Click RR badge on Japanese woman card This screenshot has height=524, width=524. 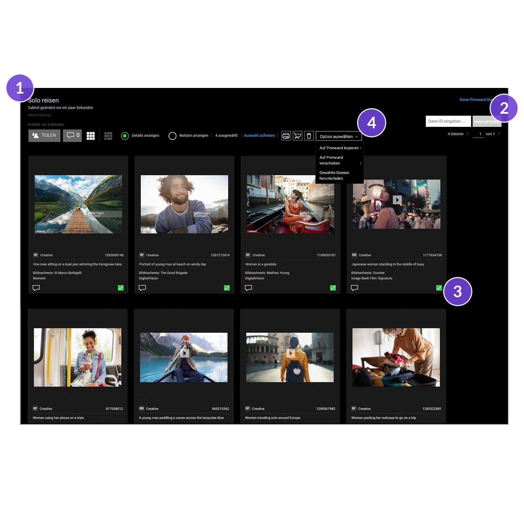pyautogui.click(x=354, y=255)
